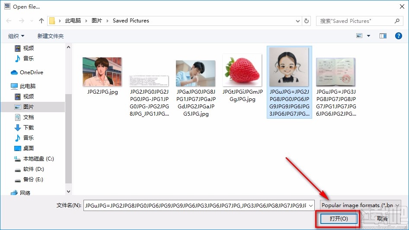
Task: Click the search Saved Pictures field
Action: [x=359, y=21]
